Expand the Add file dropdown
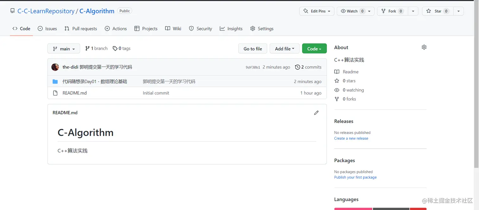Viewport: 479px width, 210px height. coord(284,48)
